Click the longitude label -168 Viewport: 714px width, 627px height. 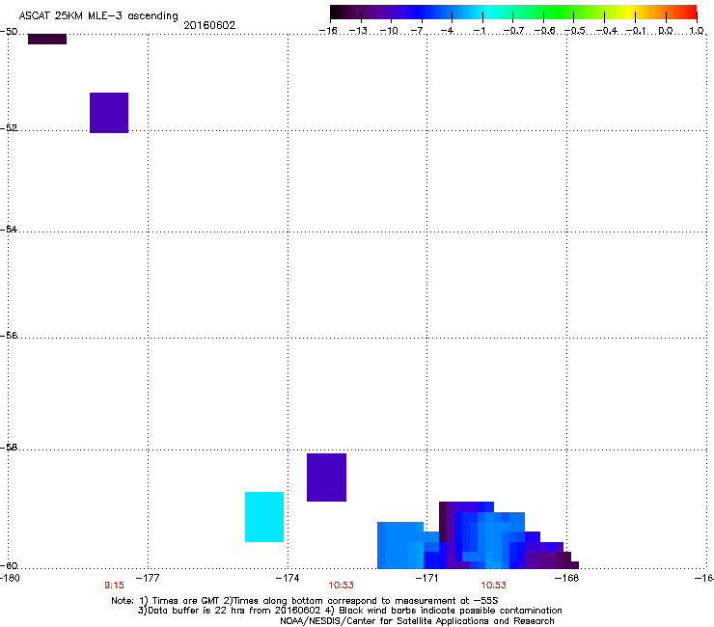[566, 578]
